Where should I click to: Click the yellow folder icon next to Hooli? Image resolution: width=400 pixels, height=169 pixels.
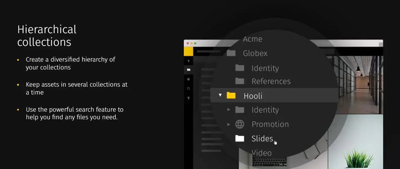[x=231, y=95]
